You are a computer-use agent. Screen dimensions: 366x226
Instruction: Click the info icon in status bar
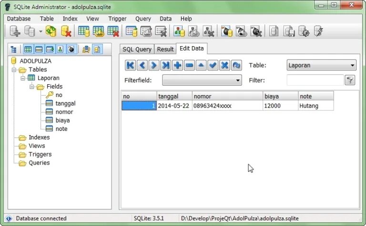point(9,218)
